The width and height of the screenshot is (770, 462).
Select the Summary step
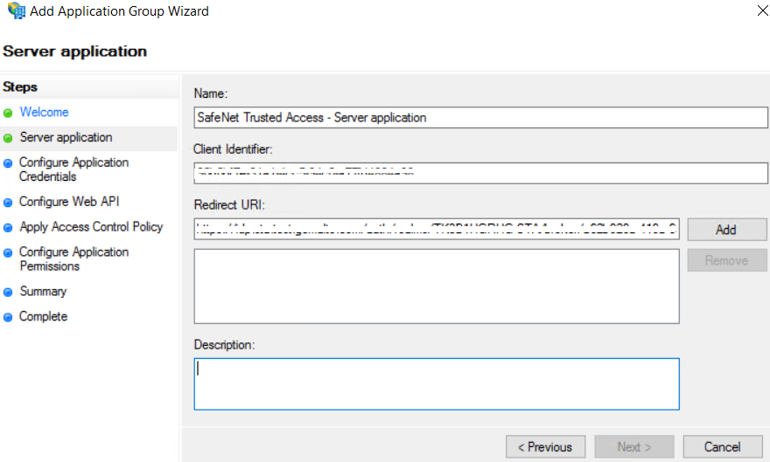pos(43,292)
